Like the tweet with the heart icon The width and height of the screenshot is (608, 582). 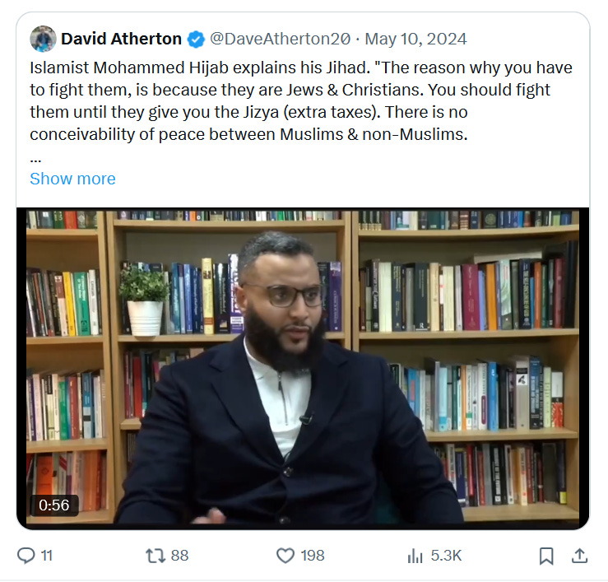click(x=285, y=555)
